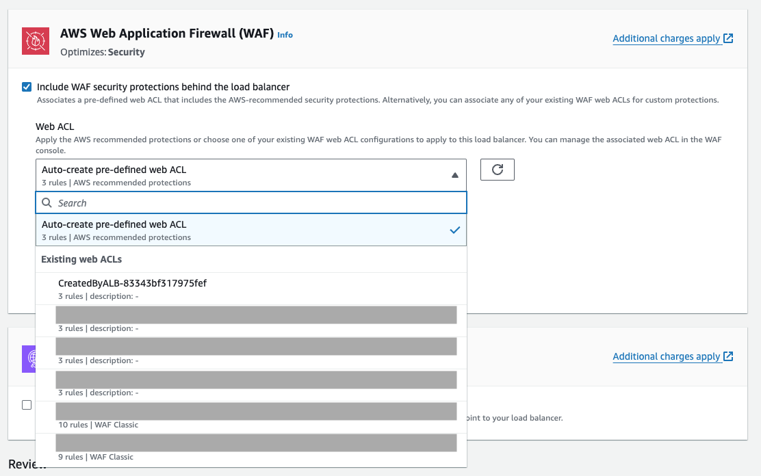761x476 pixels.
Task: Select the 9 rules WAF Classic entry
Action: click(x=251, y=450)
